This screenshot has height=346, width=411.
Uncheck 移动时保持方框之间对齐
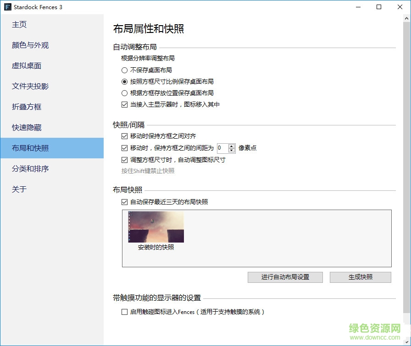(124, 135)
